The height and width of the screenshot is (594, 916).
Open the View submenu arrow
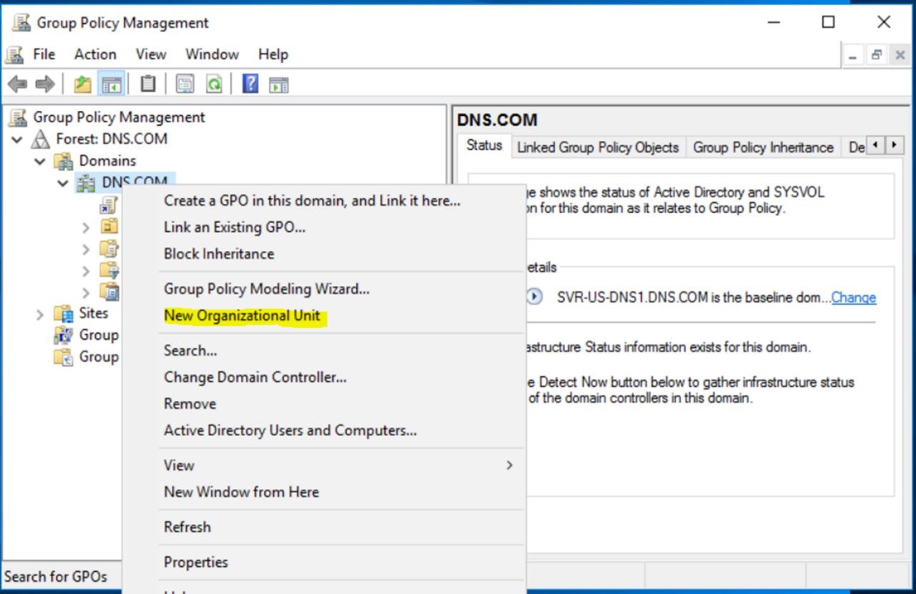(x=510, y=465)
